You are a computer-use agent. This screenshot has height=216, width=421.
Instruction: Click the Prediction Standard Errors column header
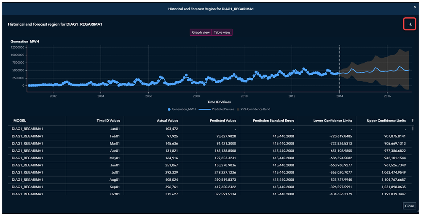(x=274, y=121)
